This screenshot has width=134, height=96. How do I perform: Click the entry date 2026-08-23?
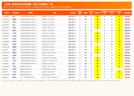coord(72,66)
